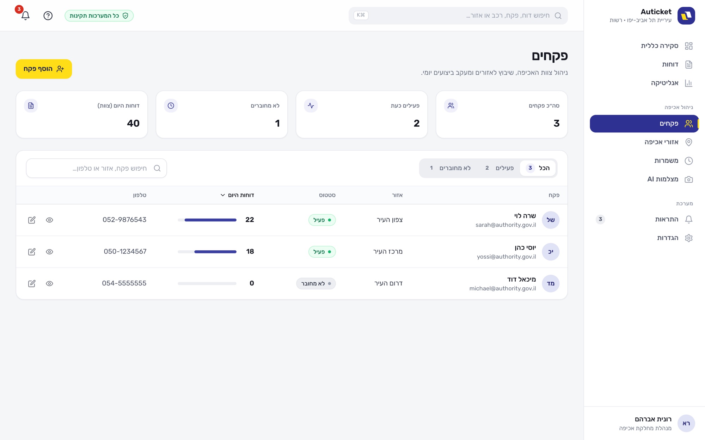The width and height of the screenshot is (705, 440).
Task: Select the הכל filter tab
Action: [538, 168]
